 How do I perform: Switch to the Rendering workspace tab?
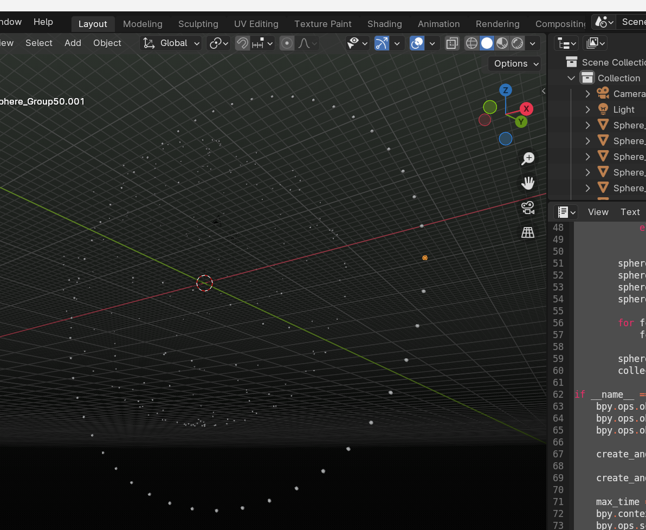[x=498, y=24]
